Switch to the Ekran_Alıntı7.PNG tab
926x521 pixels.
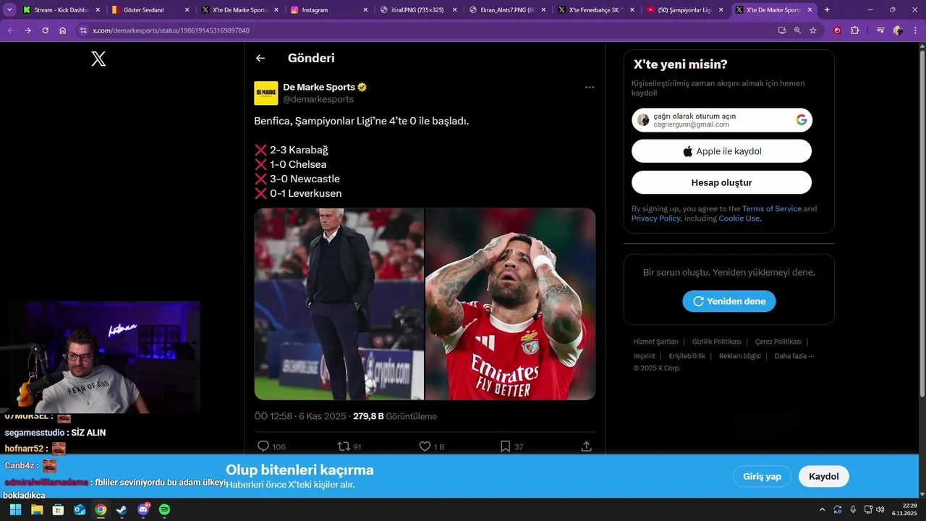coord(509,10)
